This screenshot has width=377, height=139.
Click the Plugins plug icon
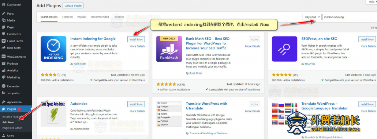[4, 109]
